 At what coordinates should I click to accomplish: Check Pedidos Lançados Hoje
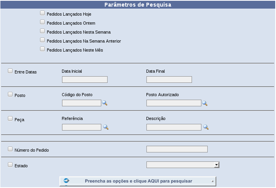click(42, 13)
